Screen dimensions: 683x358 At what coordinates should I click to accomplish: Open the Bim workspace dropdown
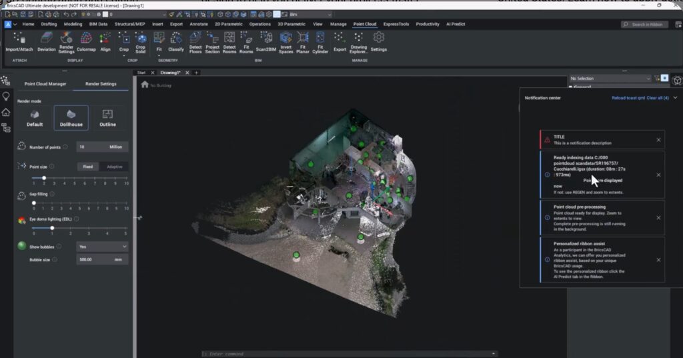coord(309,15)
